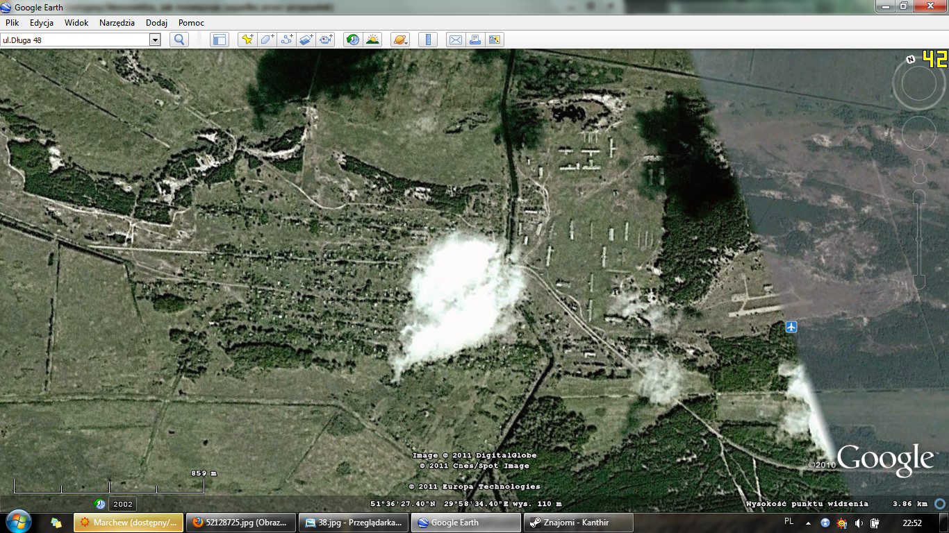The image size is (949, 533).
Task: Select the ruler measurement tool
Action: 427,40
